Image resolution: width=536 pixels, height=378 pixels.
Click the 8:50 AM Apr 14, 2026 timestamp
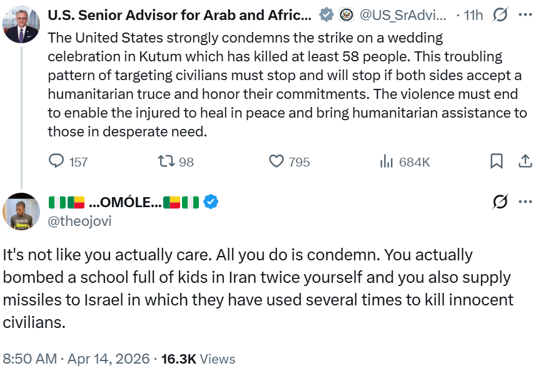76,359
